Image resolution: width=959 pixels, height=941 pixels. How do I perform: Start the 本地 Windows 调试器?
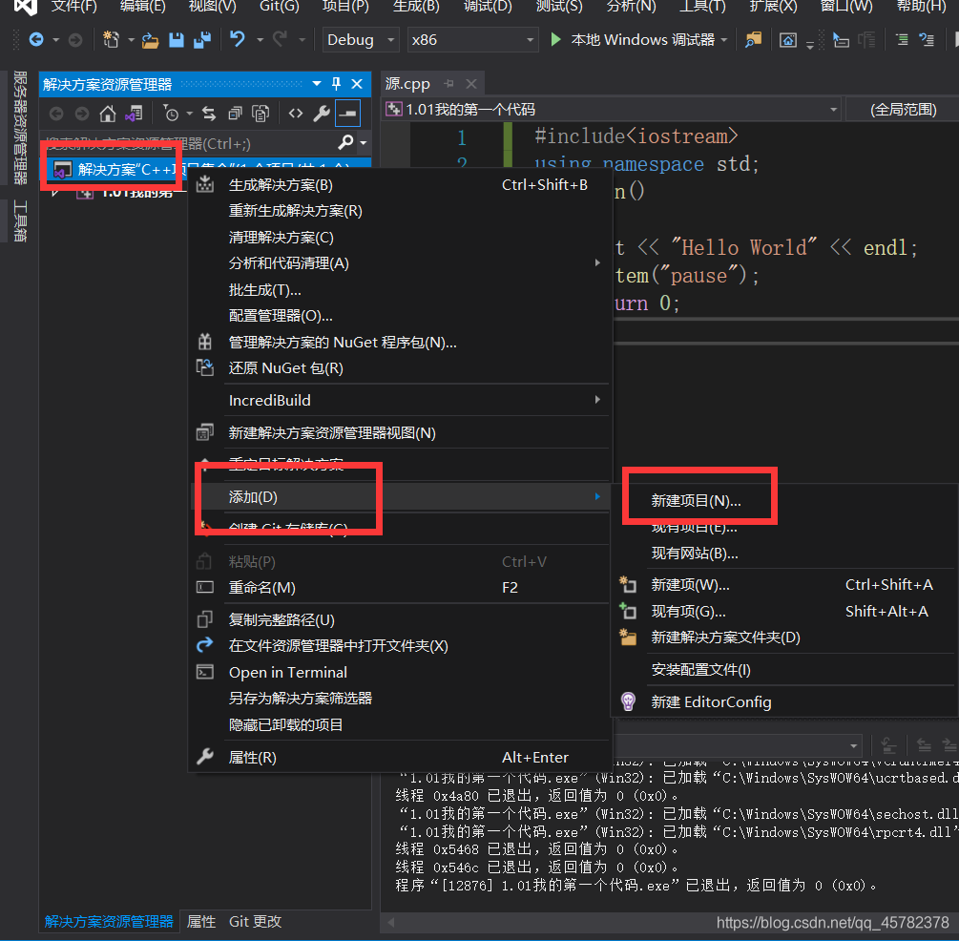[633, 40]
